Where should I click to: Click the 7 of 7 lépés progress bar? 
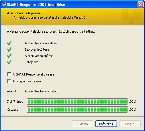coord(77,102)
